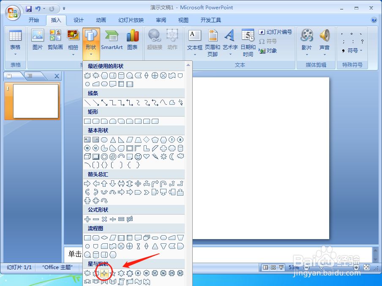This screenshot has height=286, width=382.
Task: Switch to the Outline pane tab
Action: click(x=30, y=76)
